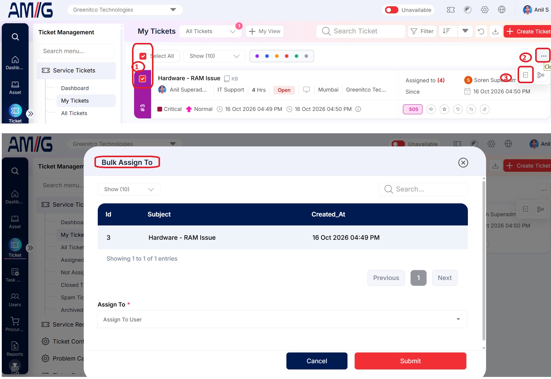Focus the Search field in Bulk Assign dialog
This screenshot has height=379, width=551.
[423, 189]
